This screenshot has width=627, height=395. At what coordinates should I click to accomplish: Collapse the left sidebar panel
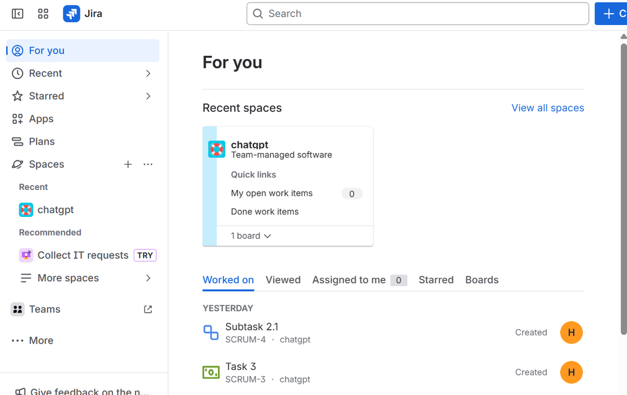point(17,13)
